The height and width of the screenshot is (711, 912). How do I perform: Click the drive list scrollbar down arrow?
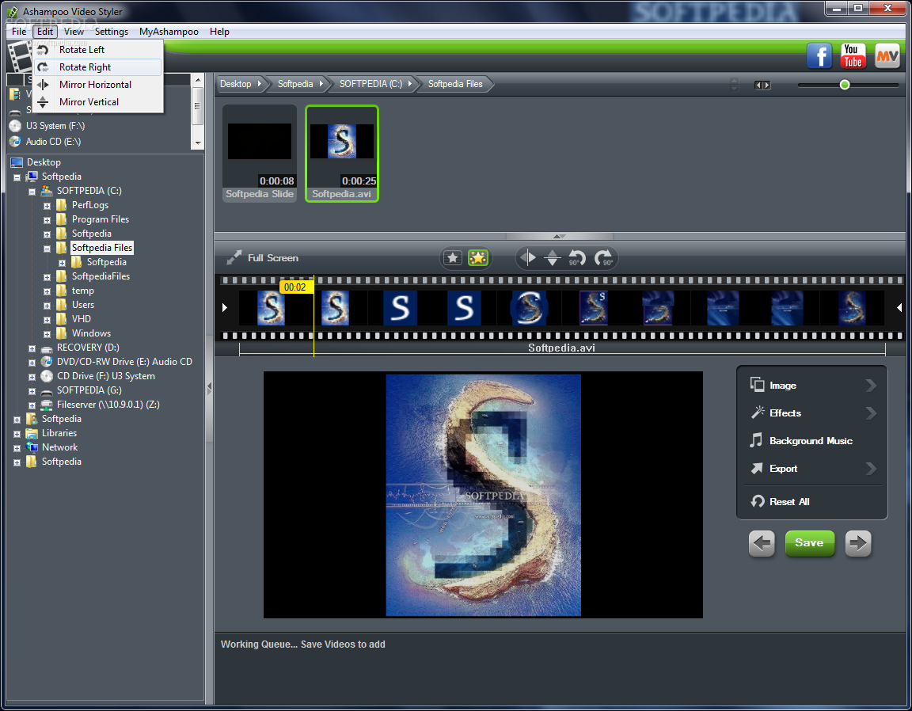click(198, 143)
